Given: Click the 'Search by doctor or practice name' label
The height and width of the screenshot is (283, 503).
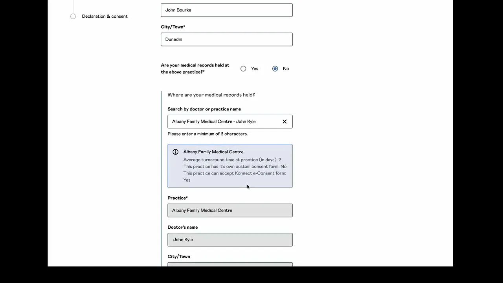Looking at the screenshot, I should click(204, 109).
